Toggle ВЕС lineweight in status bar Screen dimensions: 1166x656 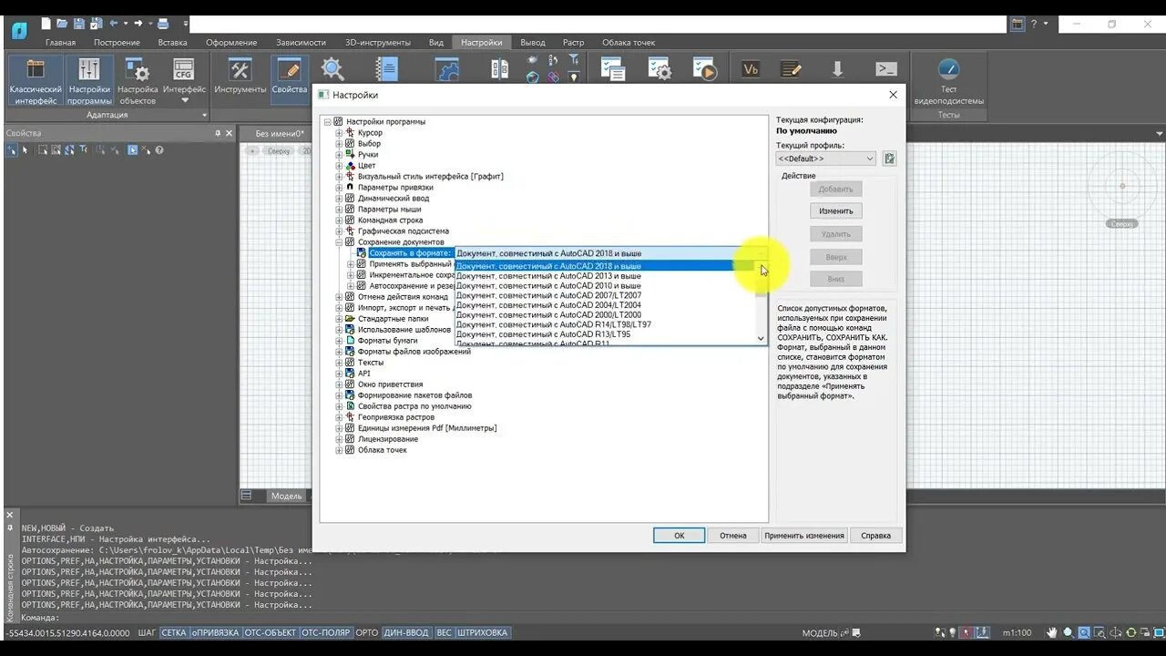point(444,632)
